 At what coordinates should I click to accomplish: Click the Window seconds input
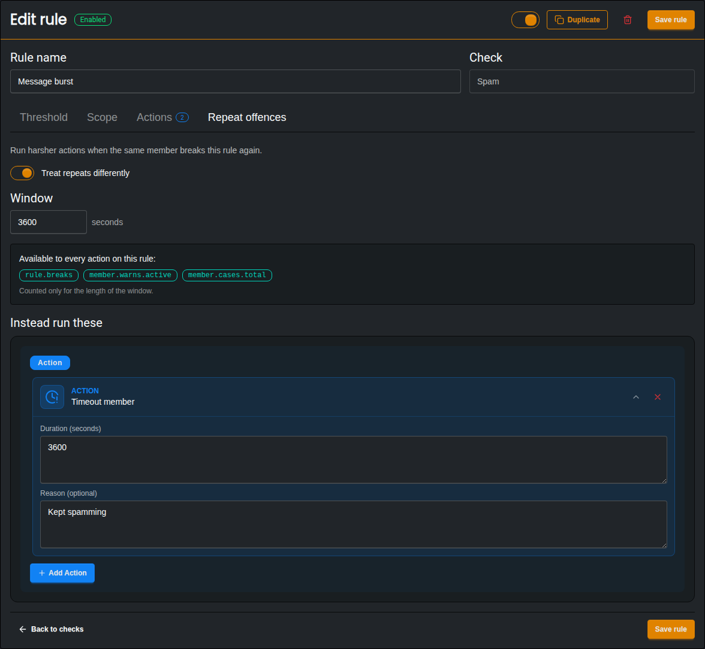[49, 222]
